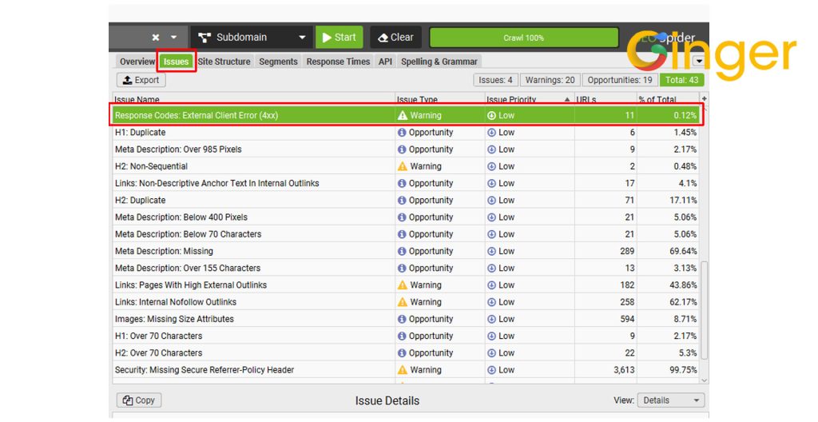This screenshot has width=818, height=422.
Task: Sort by the Issue Type column header
Action: pos(439,99)
